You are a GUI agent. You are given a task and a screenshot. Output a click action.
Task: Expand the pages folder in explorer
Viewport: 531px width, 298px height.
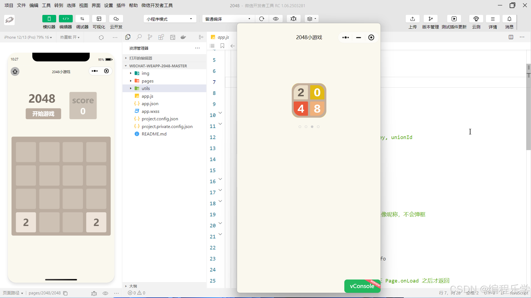click(147, 81)
